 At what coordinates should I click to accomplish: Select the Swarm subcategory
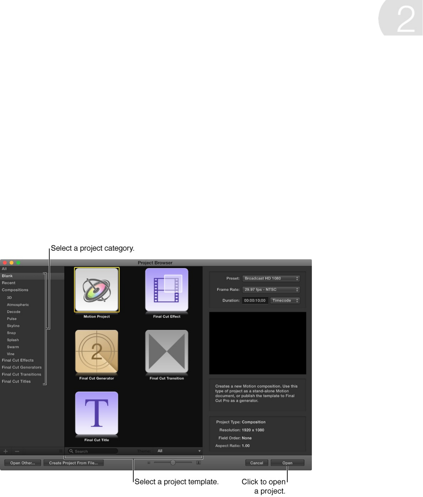point(13,347)
